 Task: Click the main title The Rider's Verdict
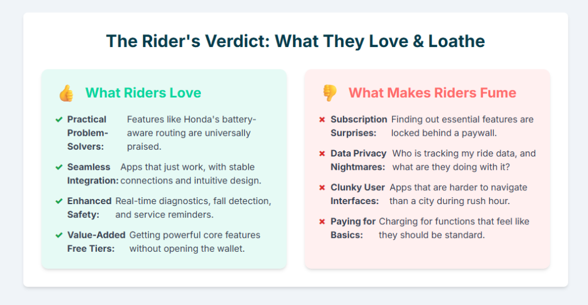click(295, 41)
